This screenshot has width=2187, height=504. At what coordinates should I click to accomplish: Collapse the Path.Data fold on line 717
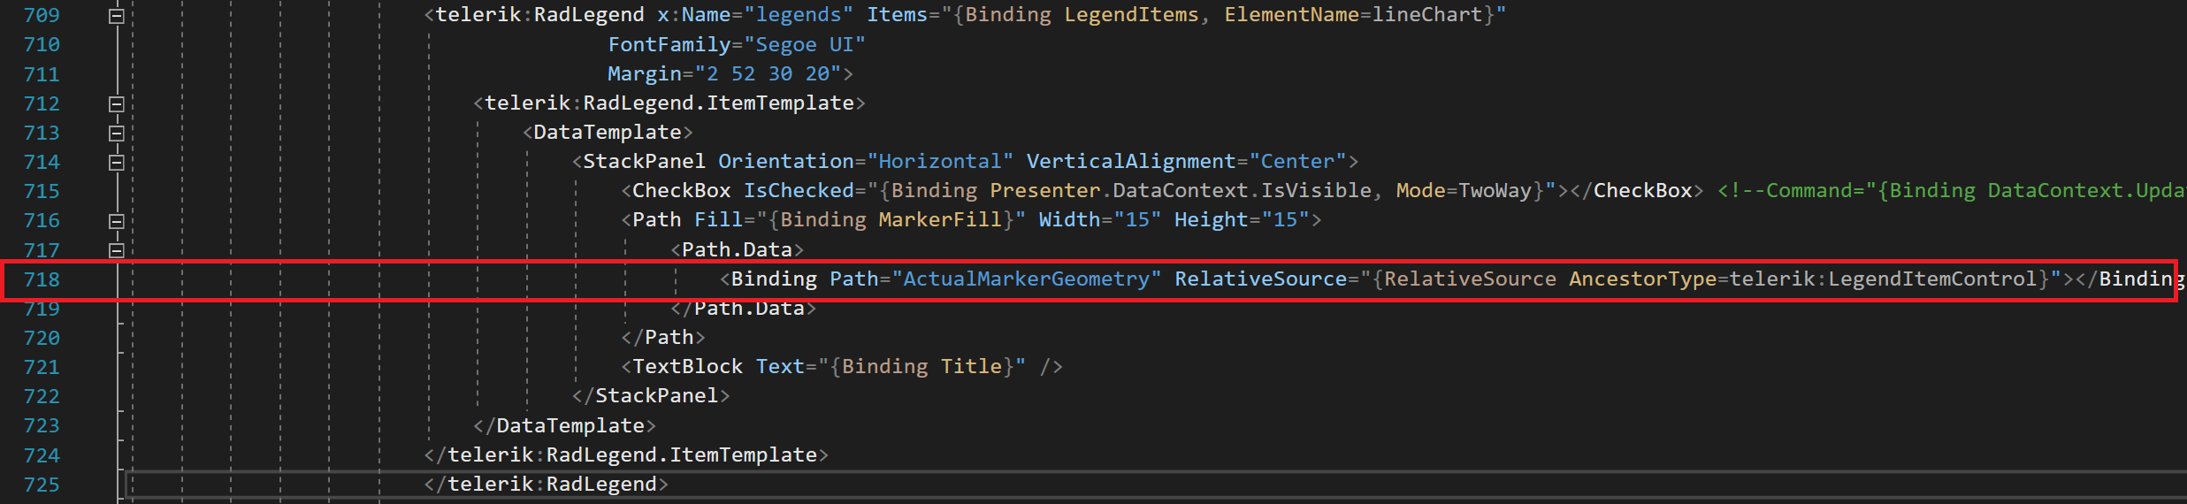pos(116,250)
